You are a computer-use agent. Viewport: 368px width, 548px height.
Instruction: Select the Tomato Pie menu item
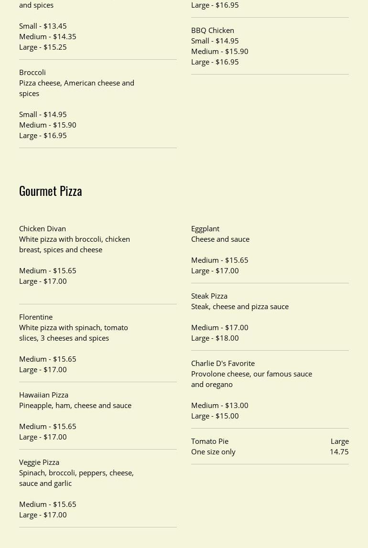tap(210, 441)
